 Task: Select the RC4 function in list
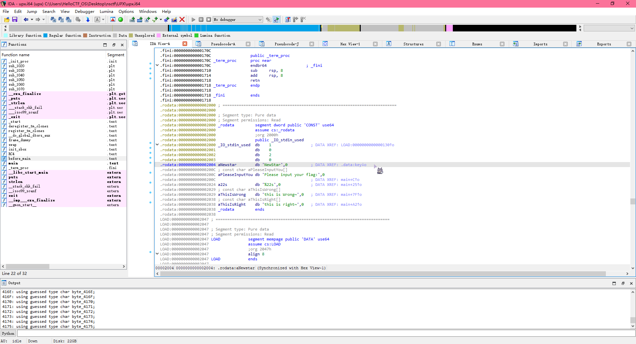12,154
